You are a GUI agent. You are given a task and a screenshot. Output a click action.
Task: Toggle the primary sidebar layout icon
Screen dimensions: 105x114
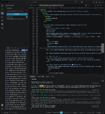pyautogui.click(x=97, y=2)
